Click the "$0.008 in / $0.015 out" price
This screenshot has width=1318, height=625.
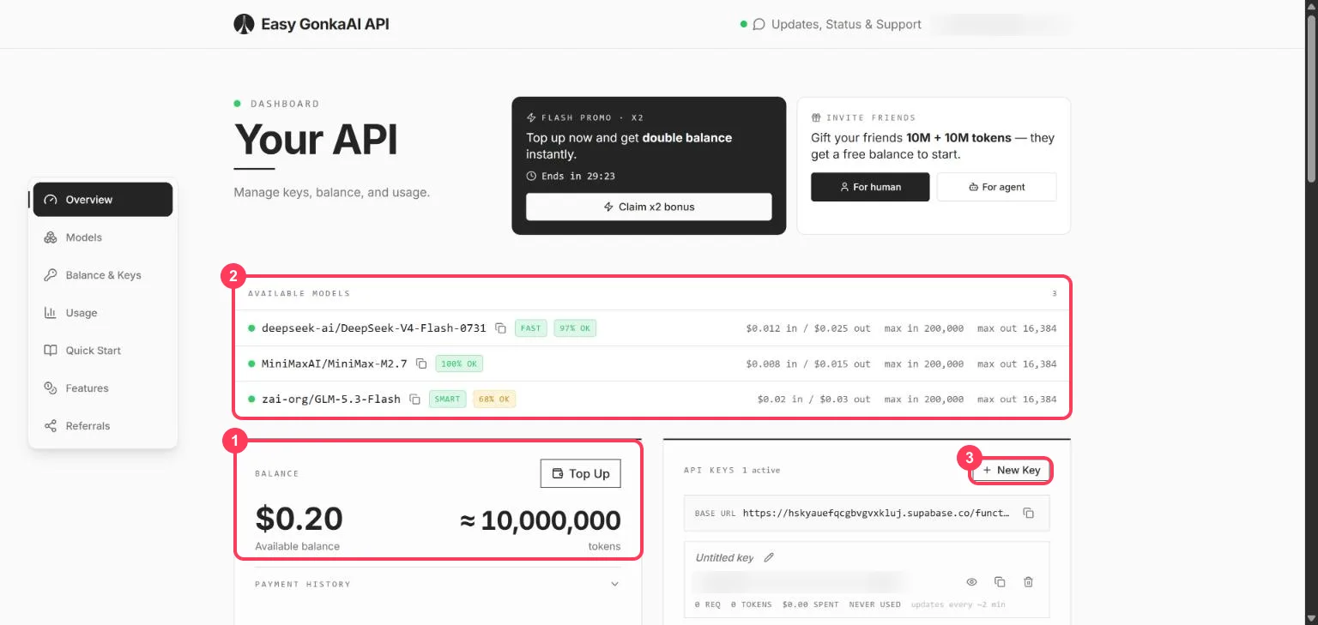coord(808,364)
